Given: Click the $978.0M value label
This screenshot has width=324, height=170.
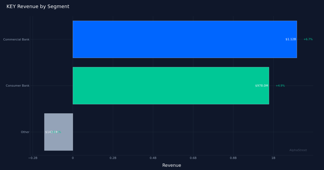Looking at the screenshot, I should tap(262, 86).
